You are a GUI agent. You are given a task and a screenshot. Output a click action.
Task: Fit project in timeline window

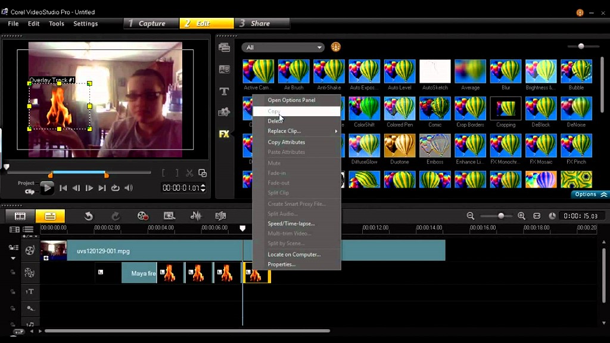pyautogui.click(x=537, y=216)
